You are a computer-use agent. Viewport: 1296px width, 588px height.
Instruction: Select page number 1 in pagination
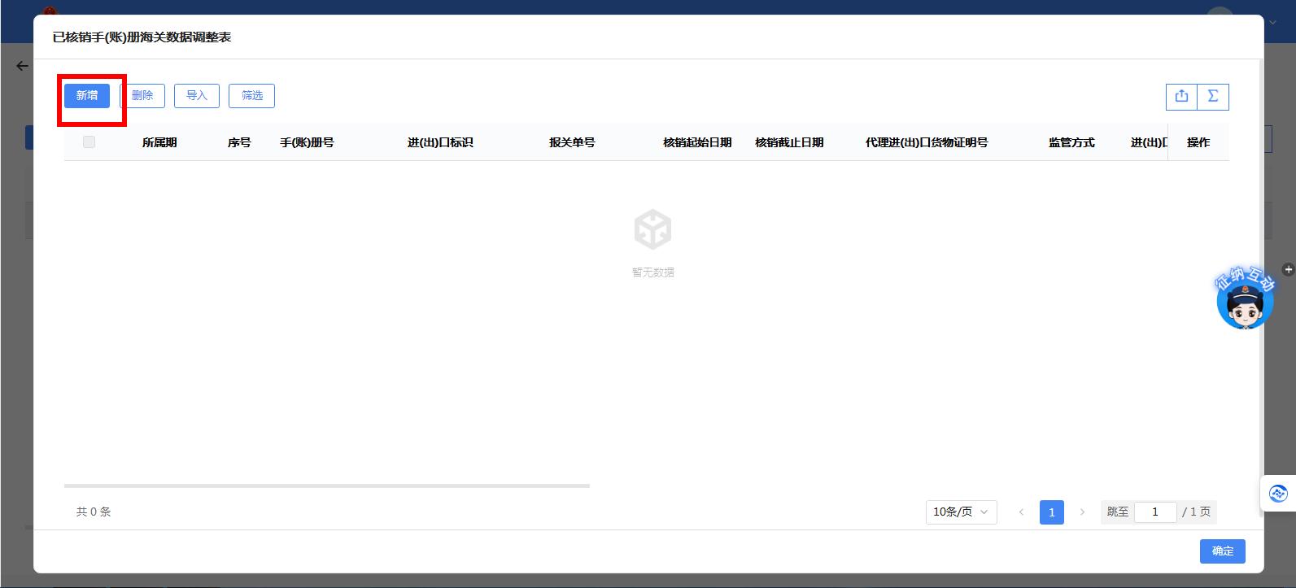1051,512
